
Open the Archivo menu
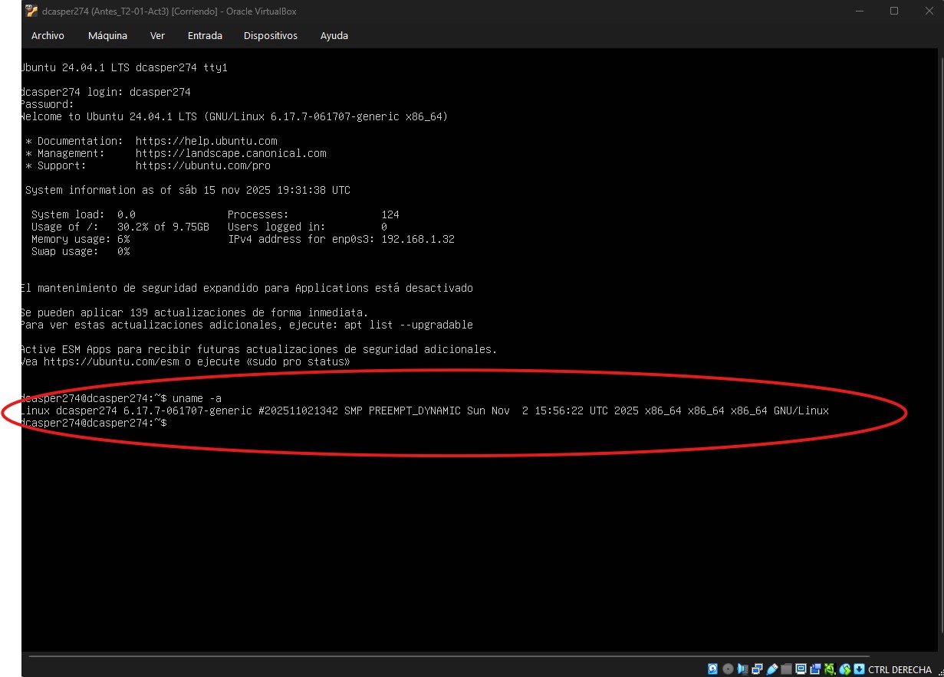pyautogui.click(x=48, y=36)
